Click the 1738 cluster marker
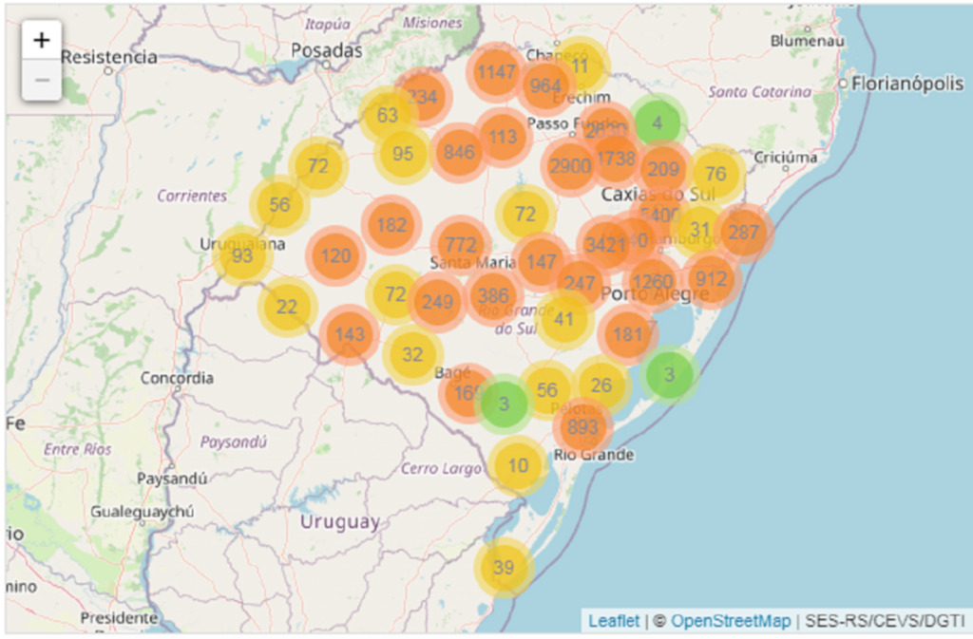This screenshot has width=973, height=639. tap(618, 160)
